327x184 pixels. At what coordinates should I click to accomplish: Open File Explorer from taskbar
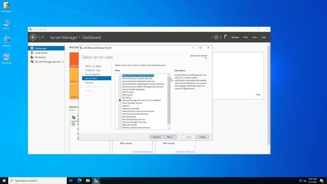(88, 180)
